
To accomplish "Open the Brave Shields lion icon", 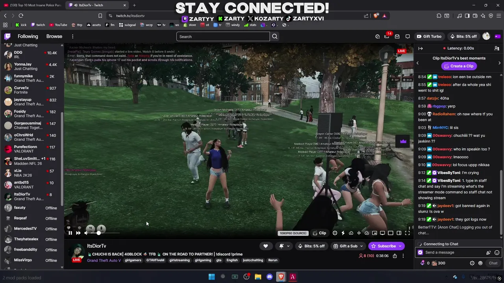I will pyautogui.click(x=376, y=16).
